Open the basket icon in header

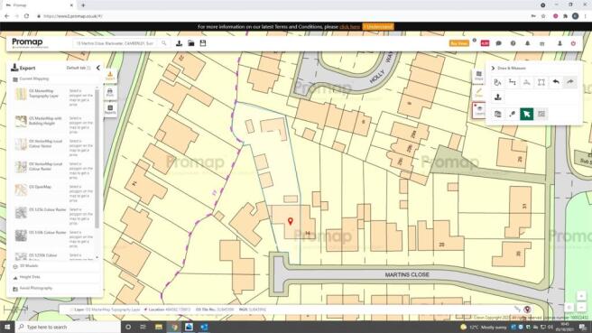541,44
